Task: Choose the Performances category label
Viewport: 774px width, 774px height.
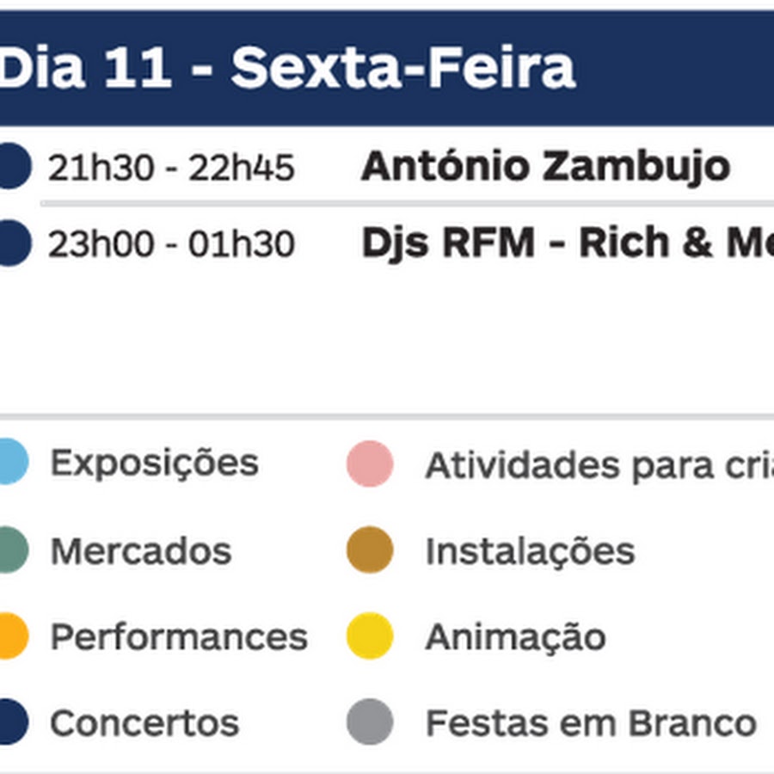Action: click(x=179, y=636)
